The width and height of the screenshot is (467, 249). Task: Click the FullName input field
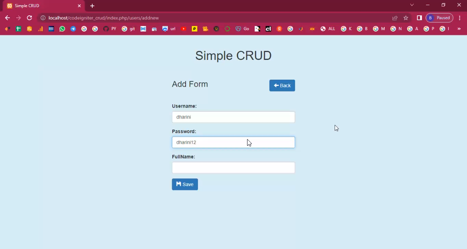(233, 168)
